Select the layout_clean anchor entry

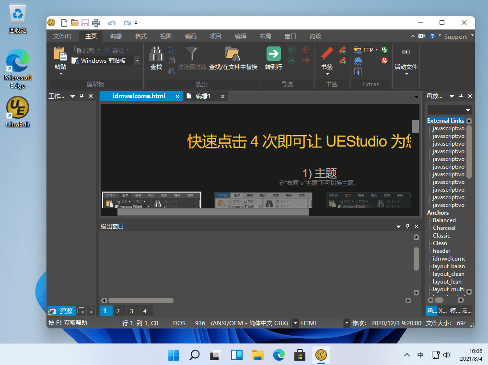(449, 274)
